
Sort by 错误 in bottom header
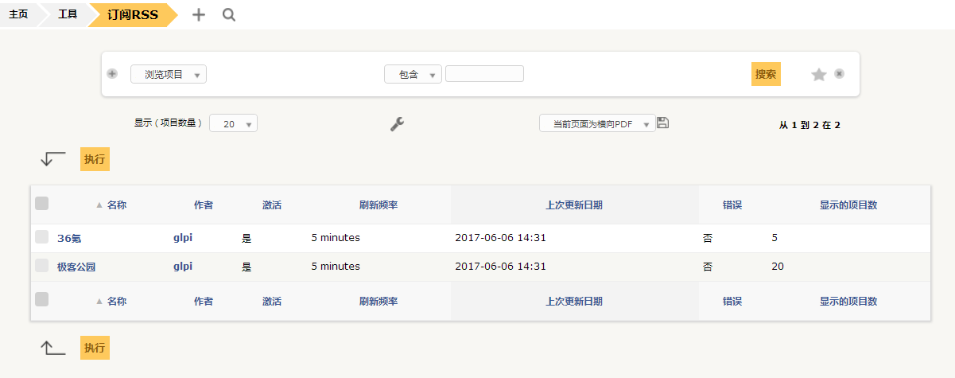pos(732,302)
